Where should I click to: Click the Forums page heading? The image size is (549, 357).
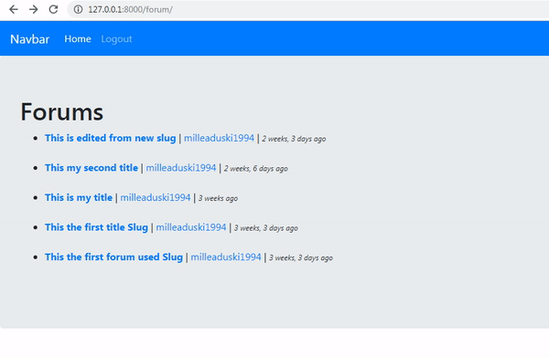[x=62, y=111]
